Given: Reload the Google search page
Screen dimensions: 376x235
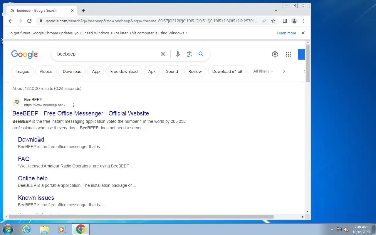Looking at the screenshot, I should 29,21.
